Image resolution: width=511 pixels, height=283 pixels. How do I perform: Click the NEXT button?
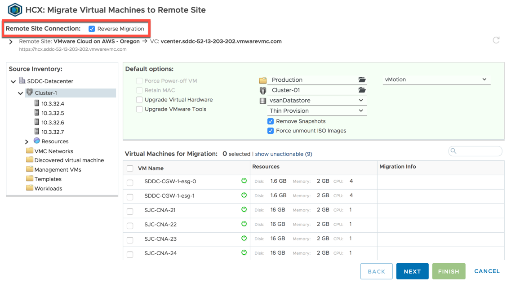[x=412, y=271]
